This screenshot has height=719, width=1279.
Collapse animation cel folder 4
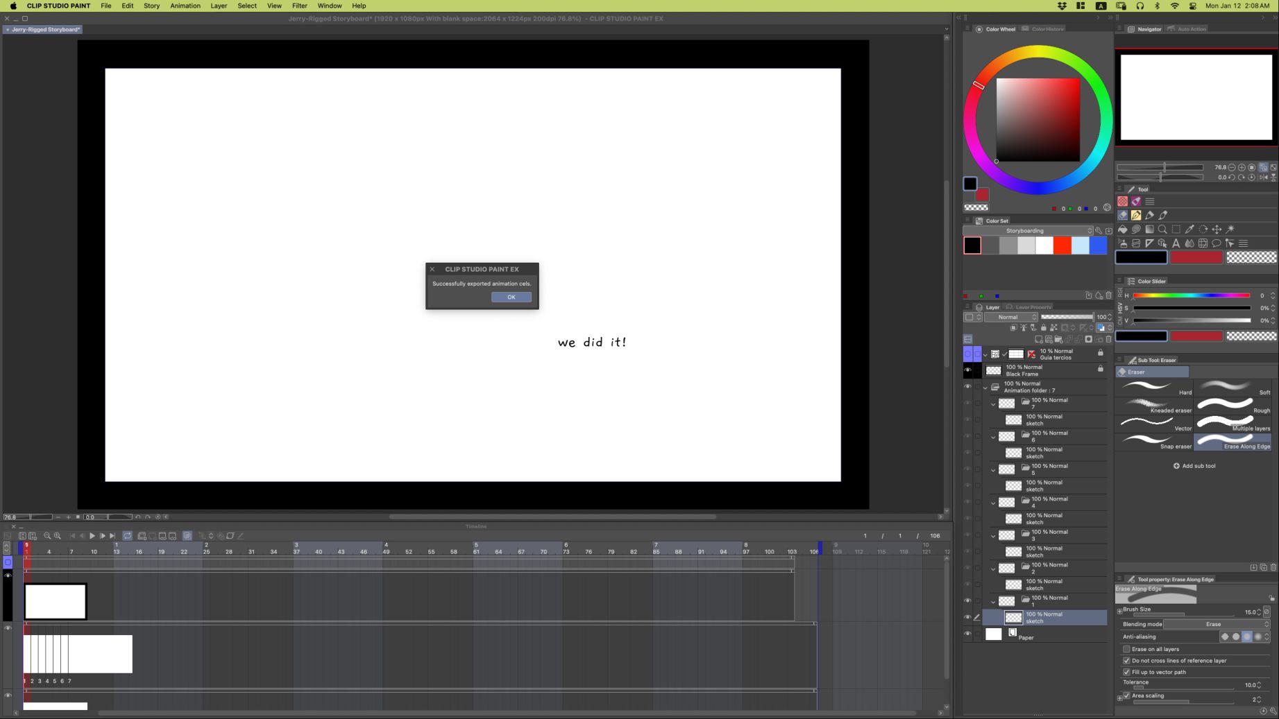(x=993, y=503)
